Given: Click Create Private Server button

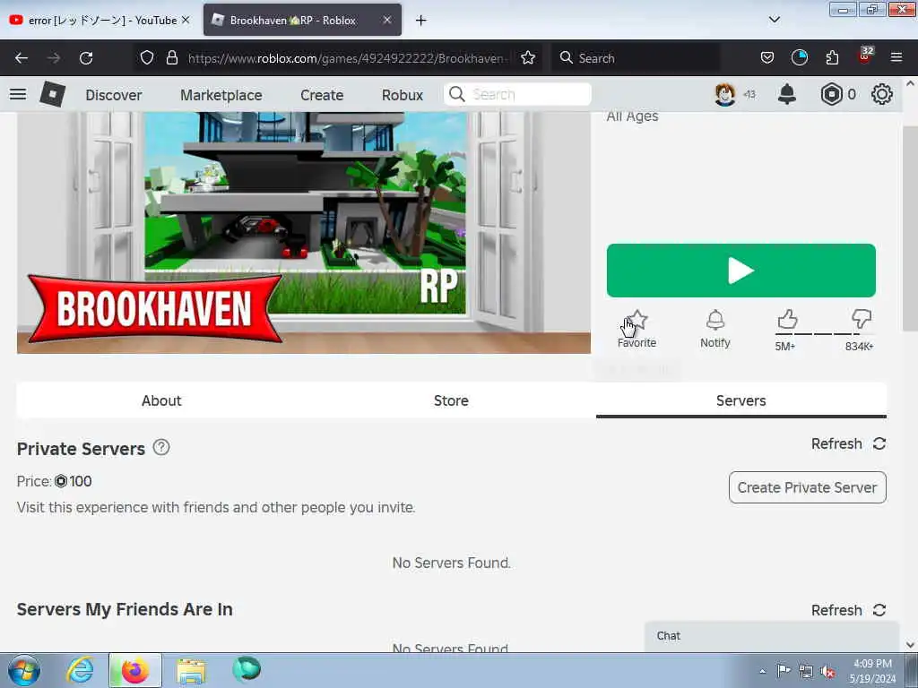Looking at the screenshot, I should (x=808, y=487).
